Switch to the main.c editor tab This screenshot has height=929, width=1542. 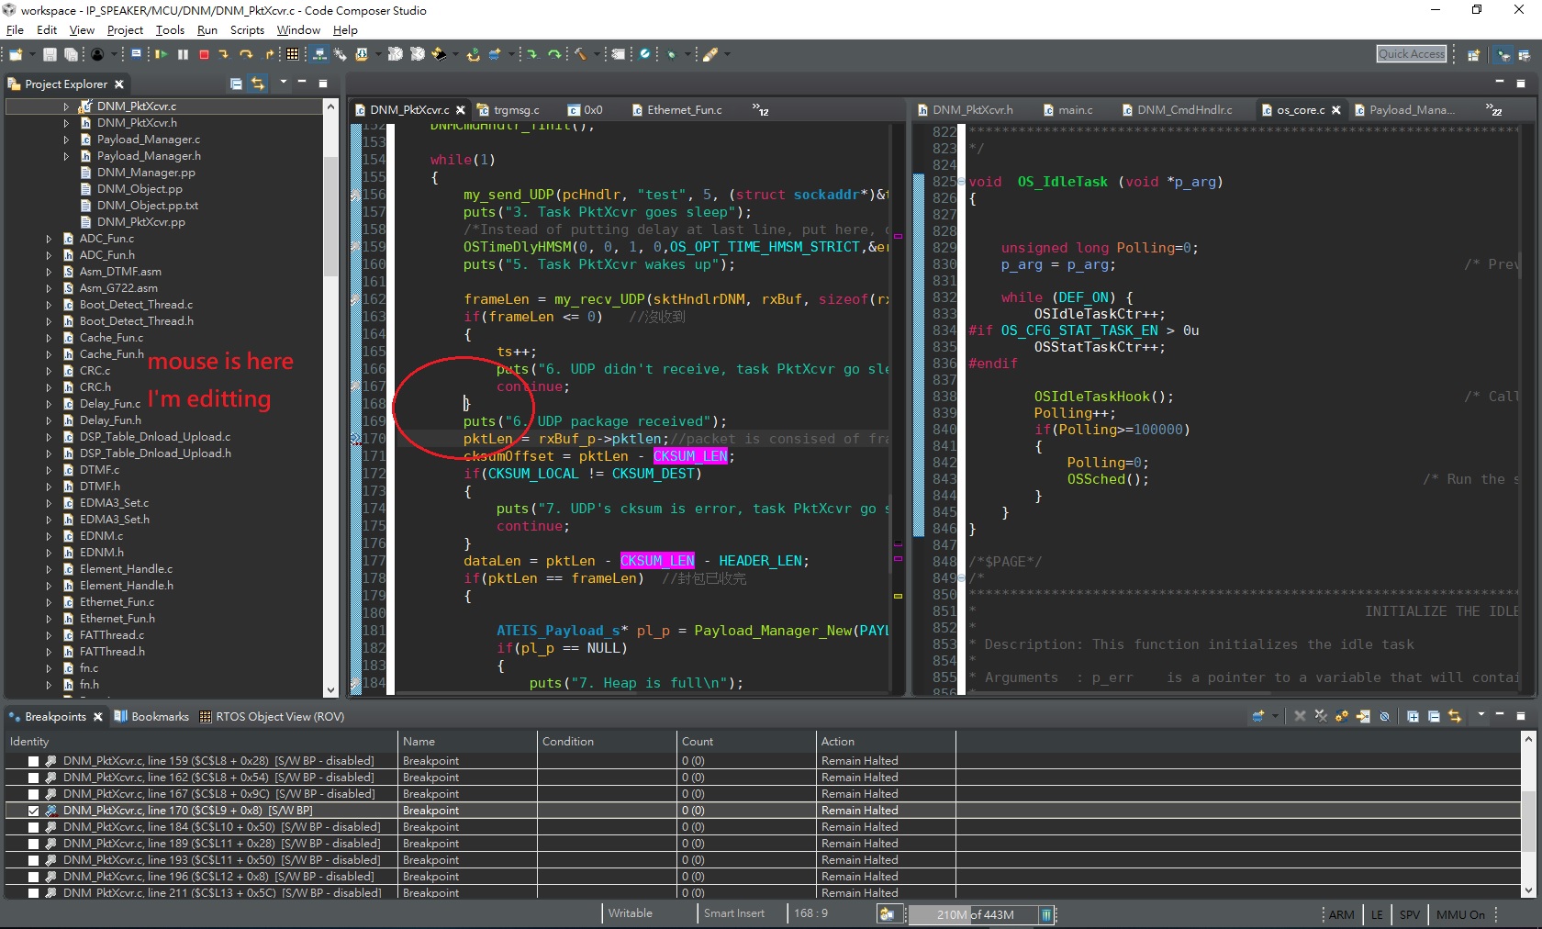click(1074, 110)
